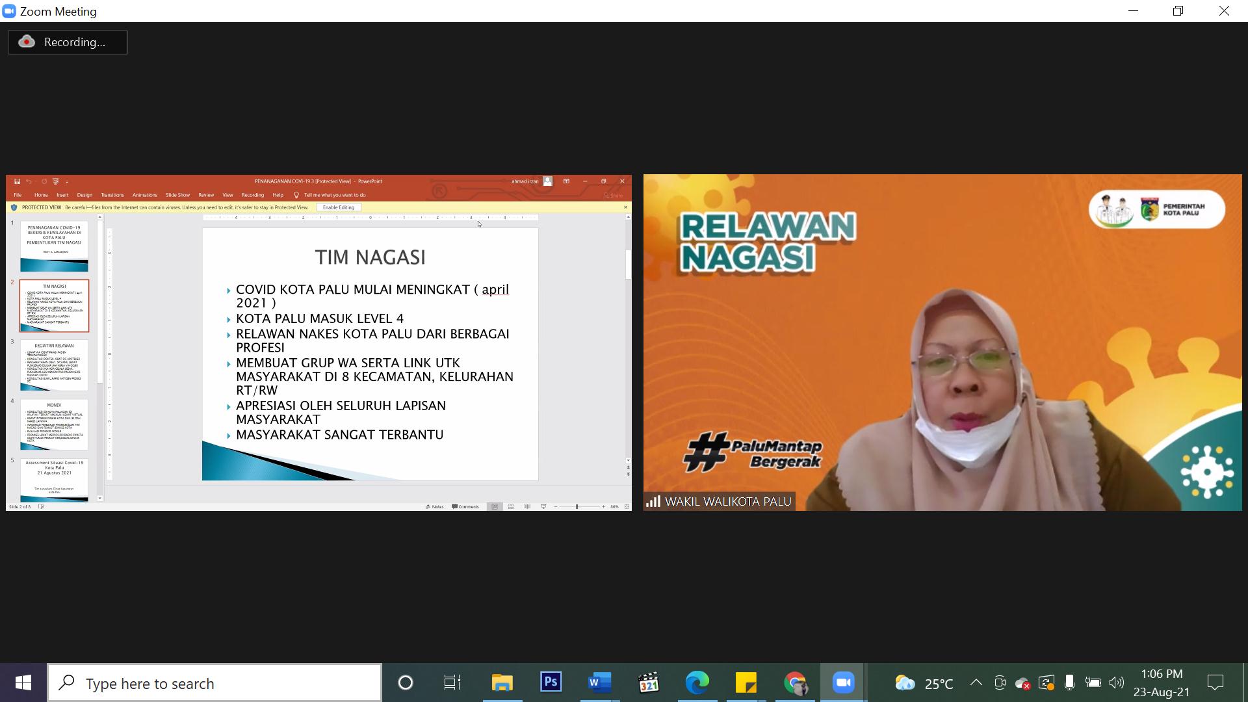Select the Animations ribbon tab
1248x702 pixels.
point(145,195)
